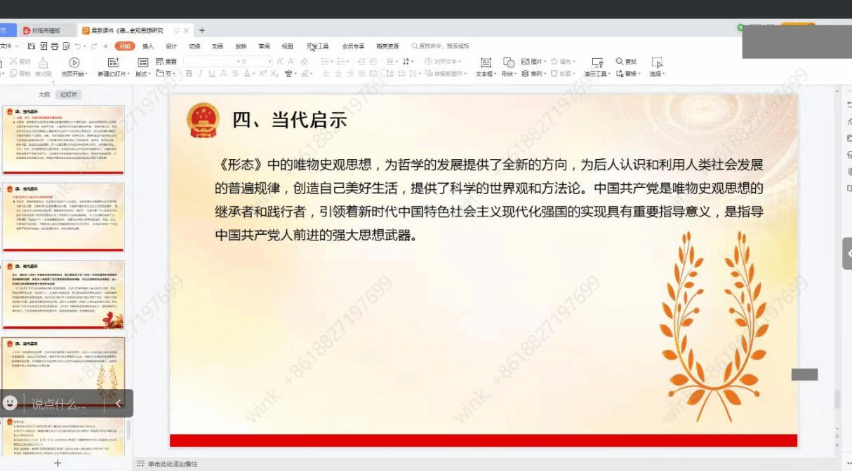Viewport: 852px width, 471px height.
Task: Toggle bold formatting button
Action: (x=189, y=74)
